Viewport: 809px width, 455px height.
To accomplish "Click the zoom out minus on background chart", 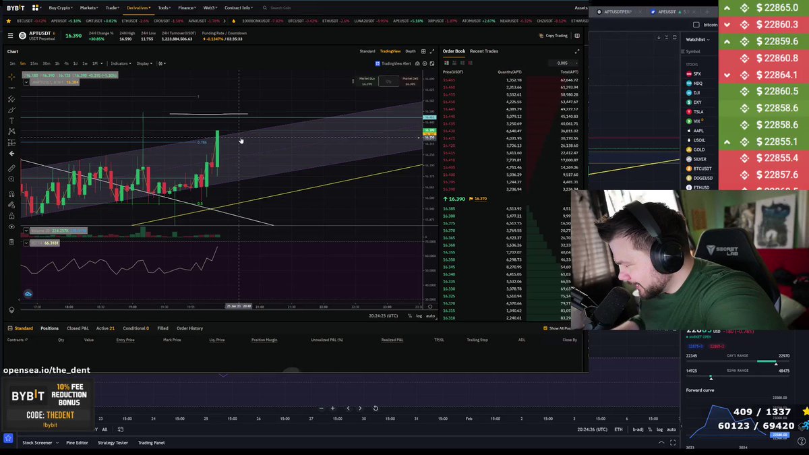I will (x=322, y=408).
